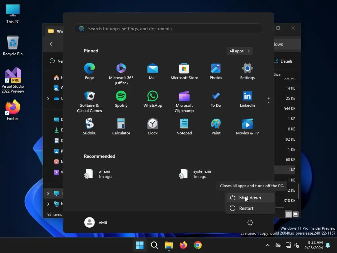Viewport: 337px width, 253px height.
Task: Open the VM6 user account menu
Action: 96,222
